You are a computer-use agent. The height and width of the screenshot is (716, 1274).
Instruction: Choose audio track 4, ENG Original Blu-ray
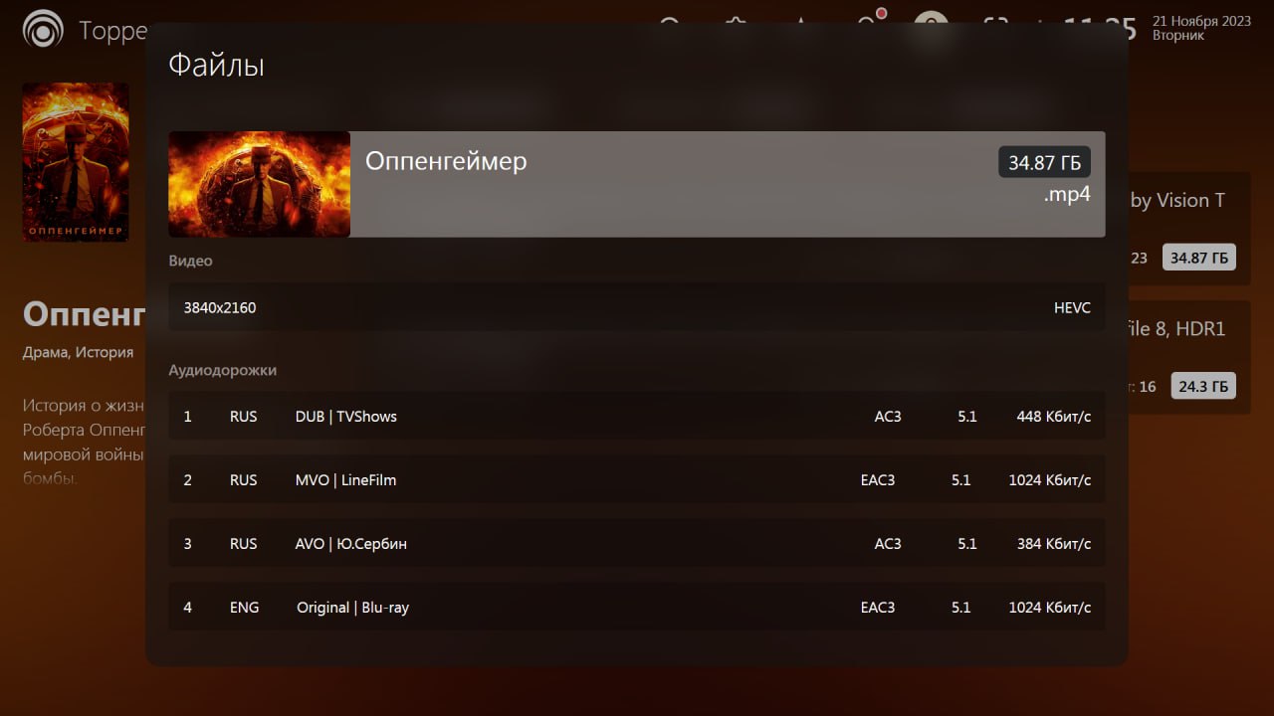[636, 607]
